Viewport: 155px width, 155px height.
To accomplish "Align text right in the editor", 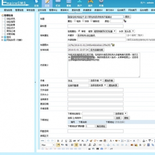I will click(x=80, y=145).
